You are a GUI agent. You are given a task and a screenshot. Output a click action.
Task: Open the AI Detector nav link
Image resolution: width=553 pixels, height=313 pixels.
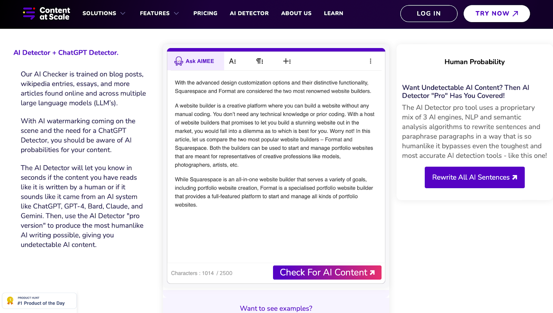point(249,13)
